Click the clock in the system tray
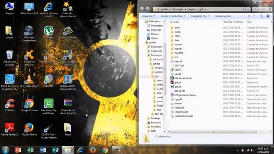The image size is (274, 154). [263, 150]
